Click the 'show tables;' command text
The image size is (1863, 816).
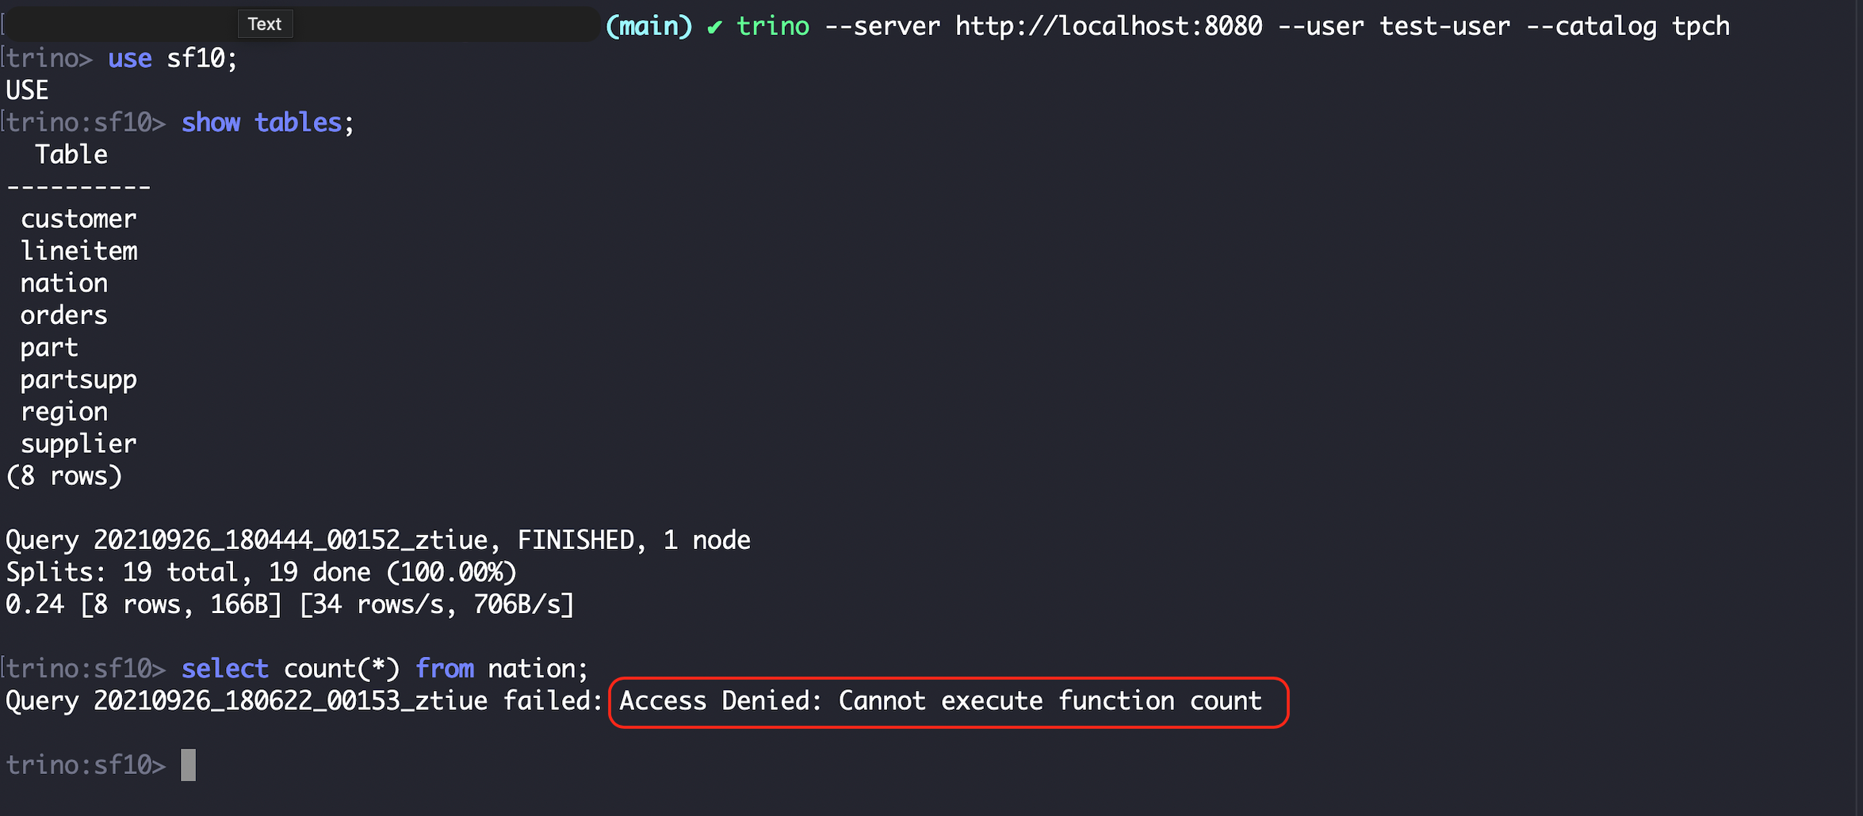coord(268,123)
